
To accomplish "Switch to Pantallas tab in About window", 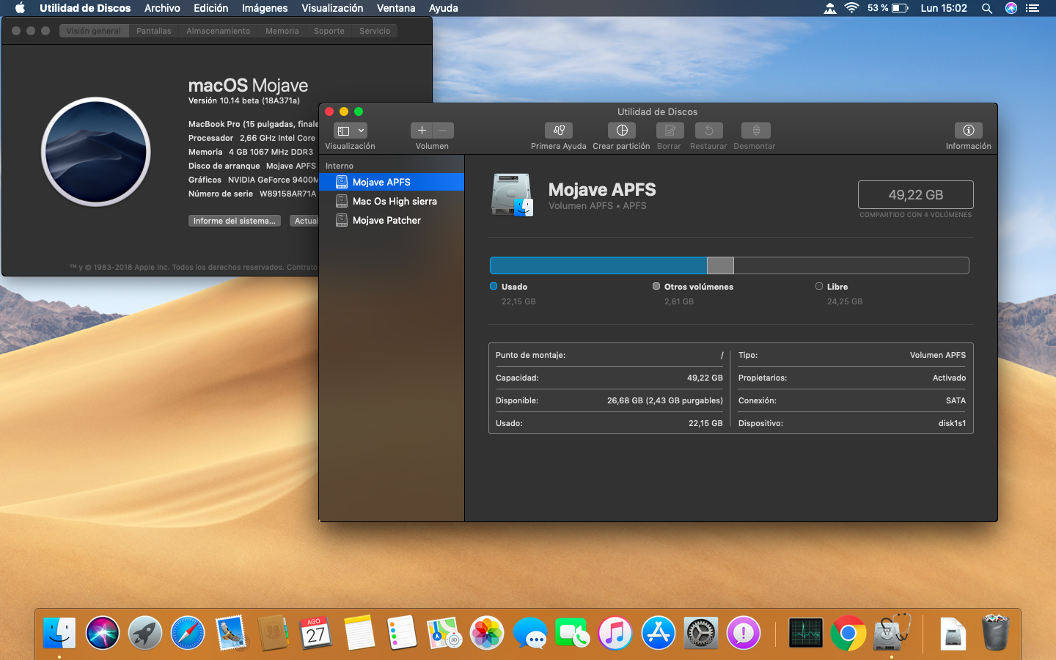I will [154, 31].
